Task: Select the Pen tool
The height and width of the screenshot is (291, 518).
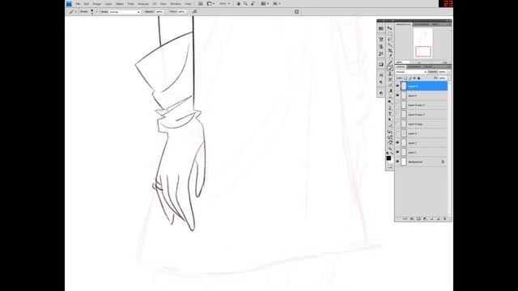Action: point(390,108)
